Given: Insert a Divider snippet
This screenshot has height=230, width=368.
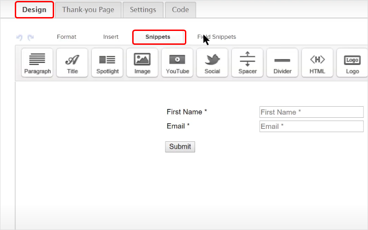Looking at the screenshot, I should click(282, 63).
